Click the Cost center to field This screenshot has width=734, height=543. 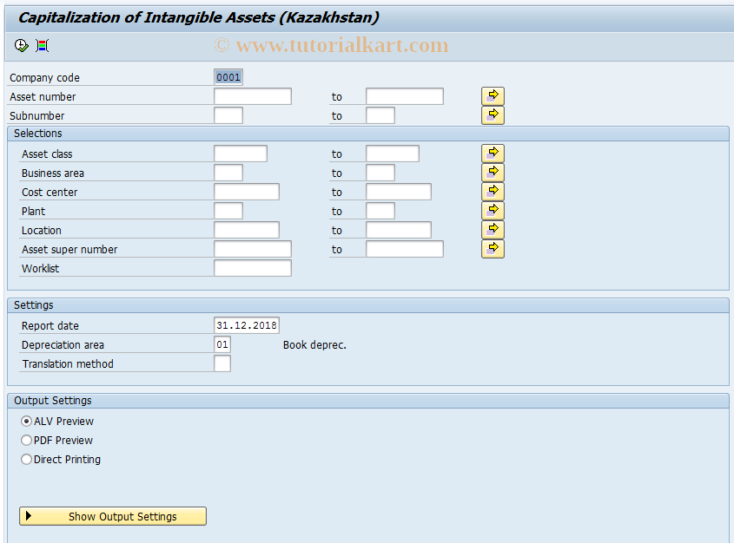tap(399, 192)
